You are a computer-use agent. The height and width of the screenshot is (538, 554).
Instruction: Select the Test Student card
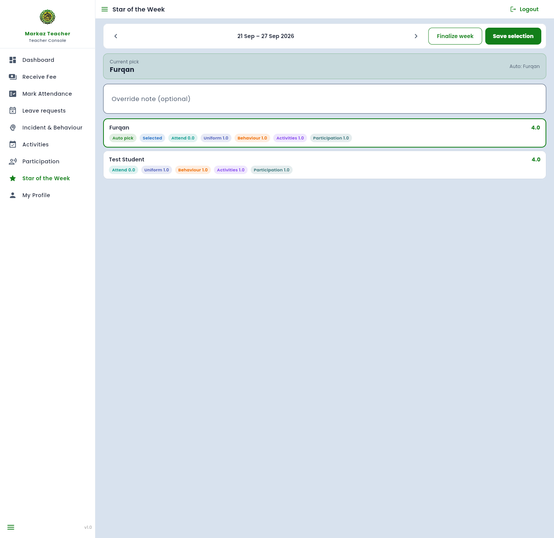click(x=325, y=165)
